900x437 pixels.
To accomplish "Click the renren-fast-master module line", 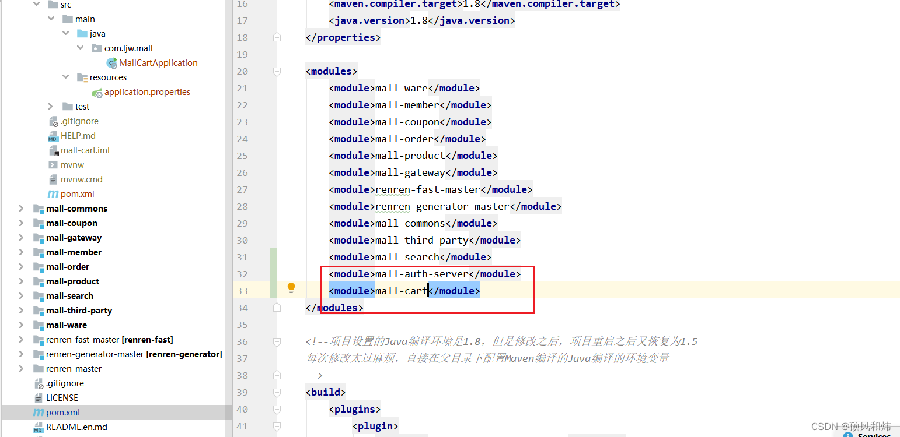I will pos(430,189).
